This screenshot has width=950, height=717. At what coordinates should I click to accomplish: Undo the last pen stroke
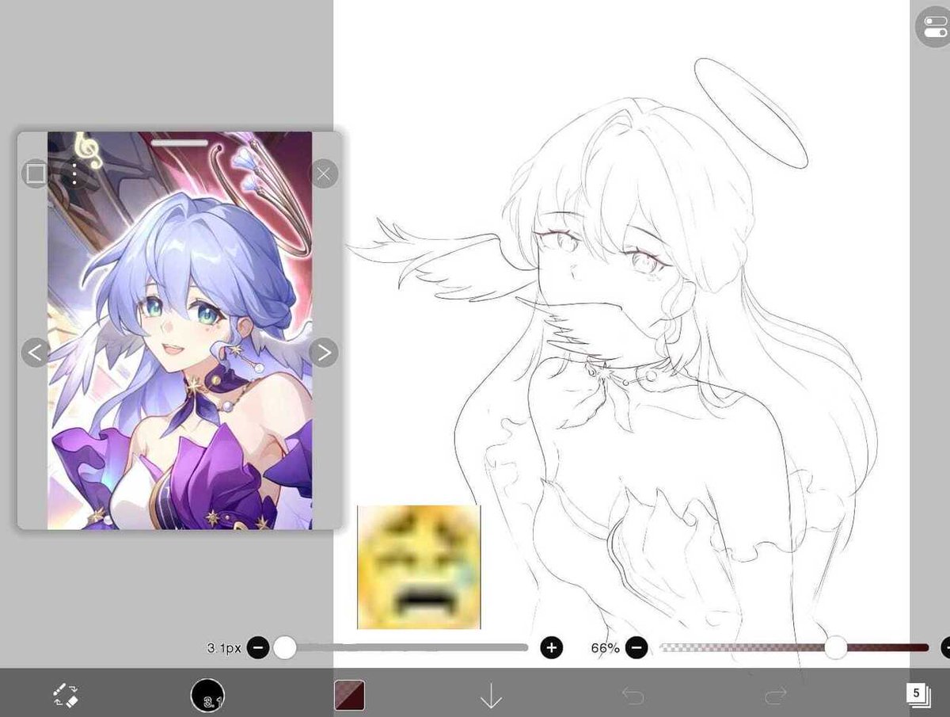point(632,695)
